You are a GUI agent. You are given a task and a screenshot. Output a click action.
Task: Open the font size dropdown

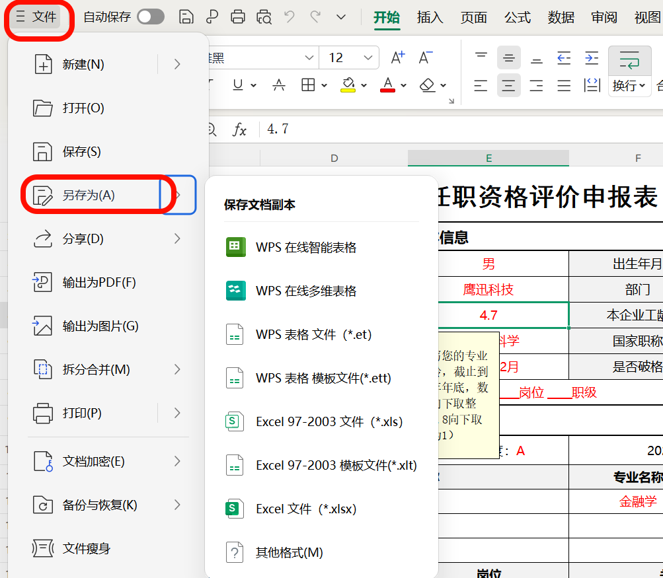(x=366, y=57)
